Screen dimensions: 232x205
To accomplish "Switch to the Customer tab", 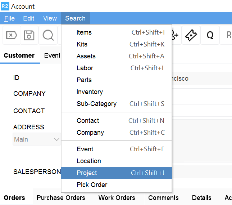I will coord(19,55).
